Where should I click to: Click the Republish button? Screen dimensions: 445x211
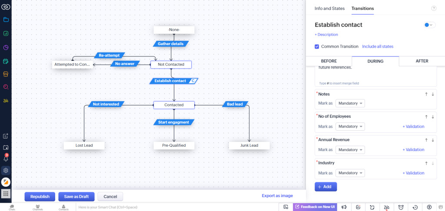pyautogui.click(x=40, y=197)
